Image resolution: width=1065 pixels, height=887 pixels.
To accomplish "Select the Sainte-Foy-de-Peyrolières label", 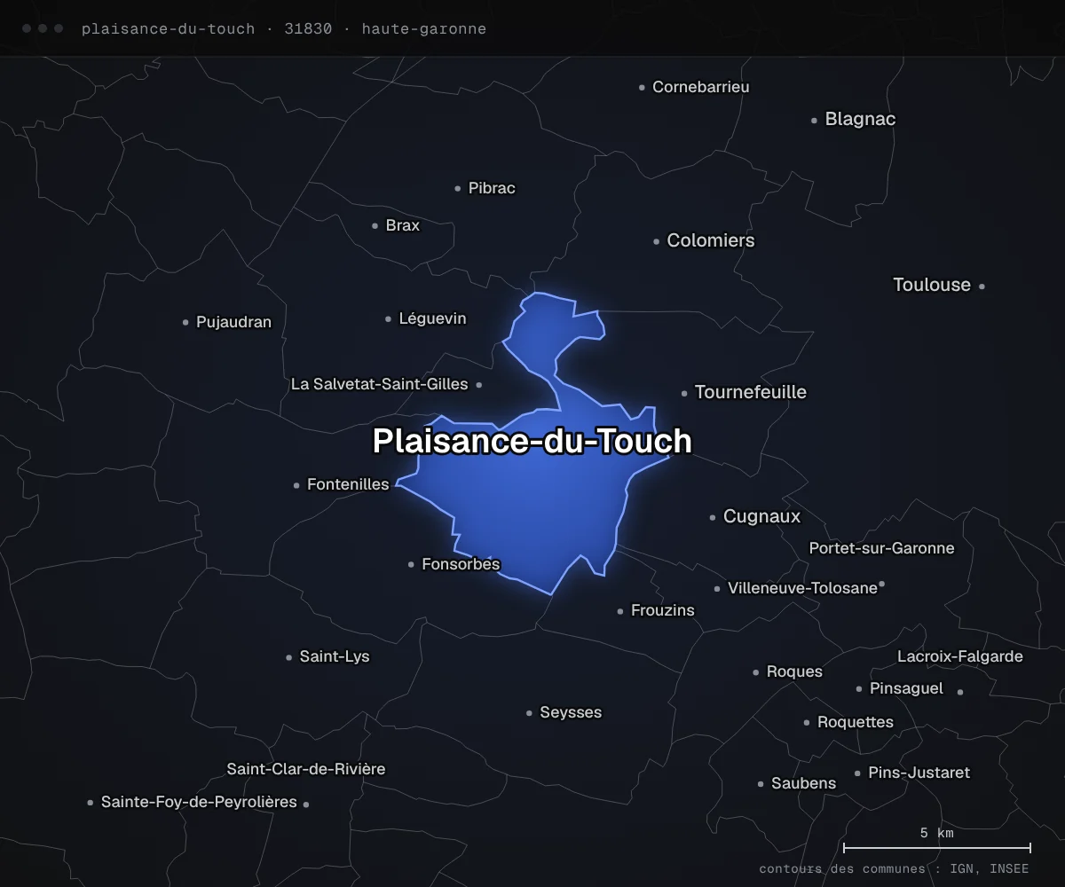I will tap(199, 802).
